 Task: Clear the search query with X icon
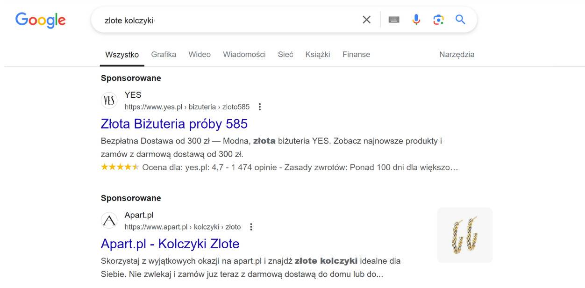coord(367,20)
